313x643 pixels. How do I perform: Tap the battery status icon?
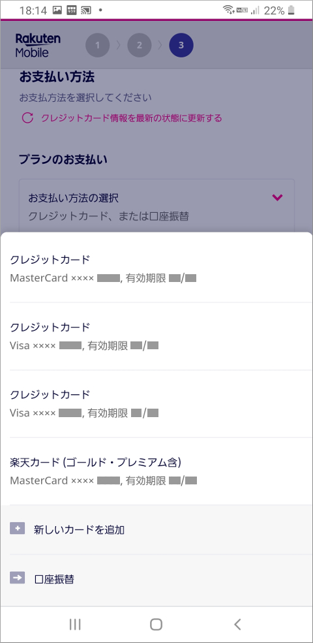click(291, 10)
